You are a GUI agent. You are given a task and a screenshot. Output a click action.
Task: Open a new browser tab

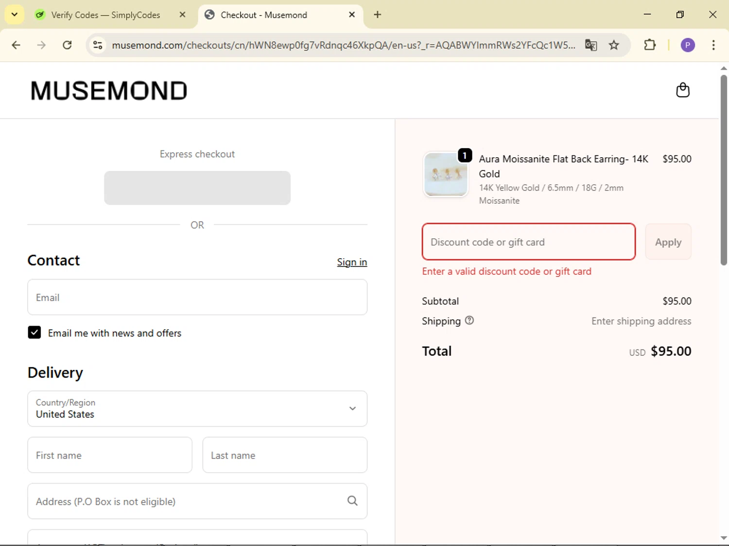pyautogui.click(x=377, y=15)
